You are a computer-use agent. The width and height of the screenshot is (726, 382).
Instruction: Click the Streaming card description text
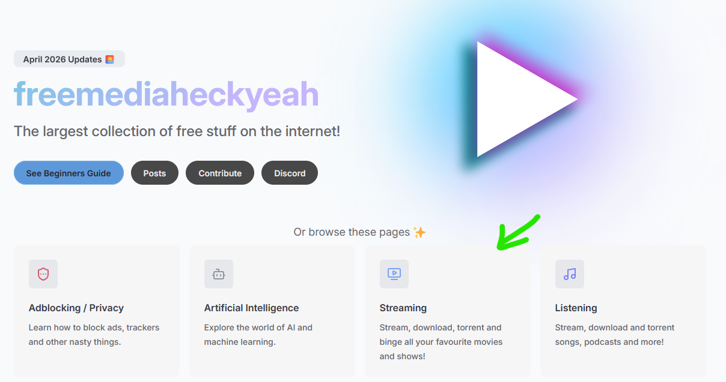(441, 342)
